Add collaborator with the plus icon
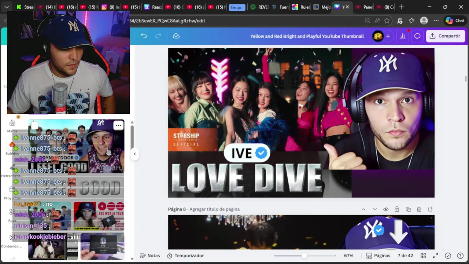 coord(388,36)
